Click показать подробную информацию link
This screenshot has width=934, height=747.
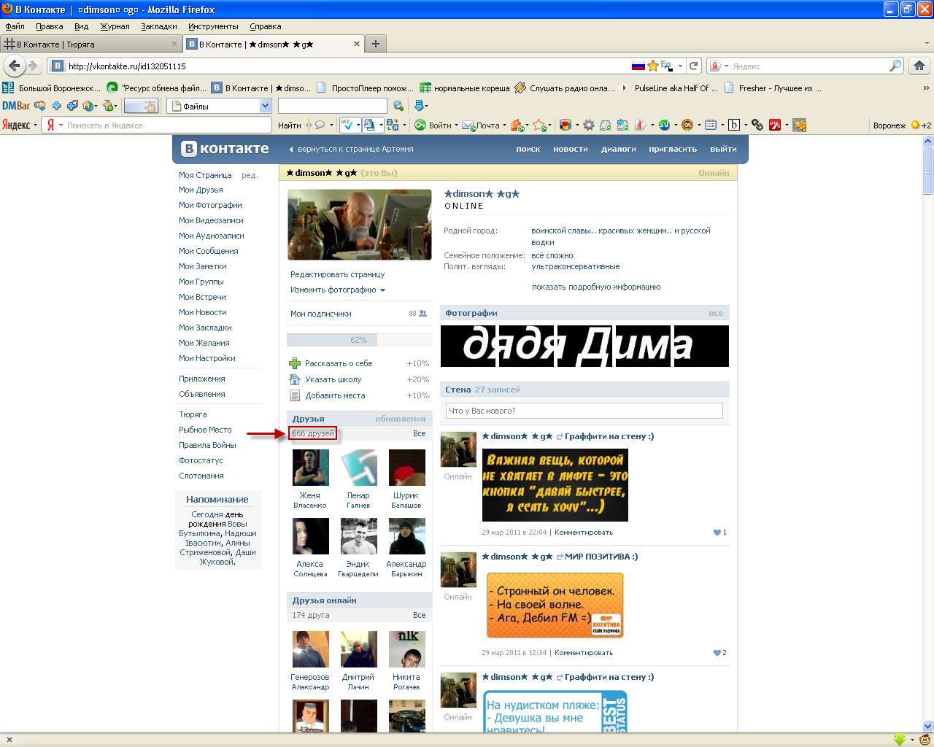click(x=596, y=287)
